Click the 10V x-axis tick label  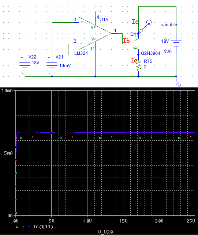(87, 221)
